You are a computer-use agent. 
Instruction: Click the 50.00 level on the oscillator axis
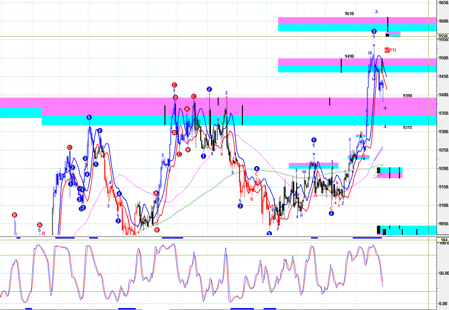click(443, 273)
